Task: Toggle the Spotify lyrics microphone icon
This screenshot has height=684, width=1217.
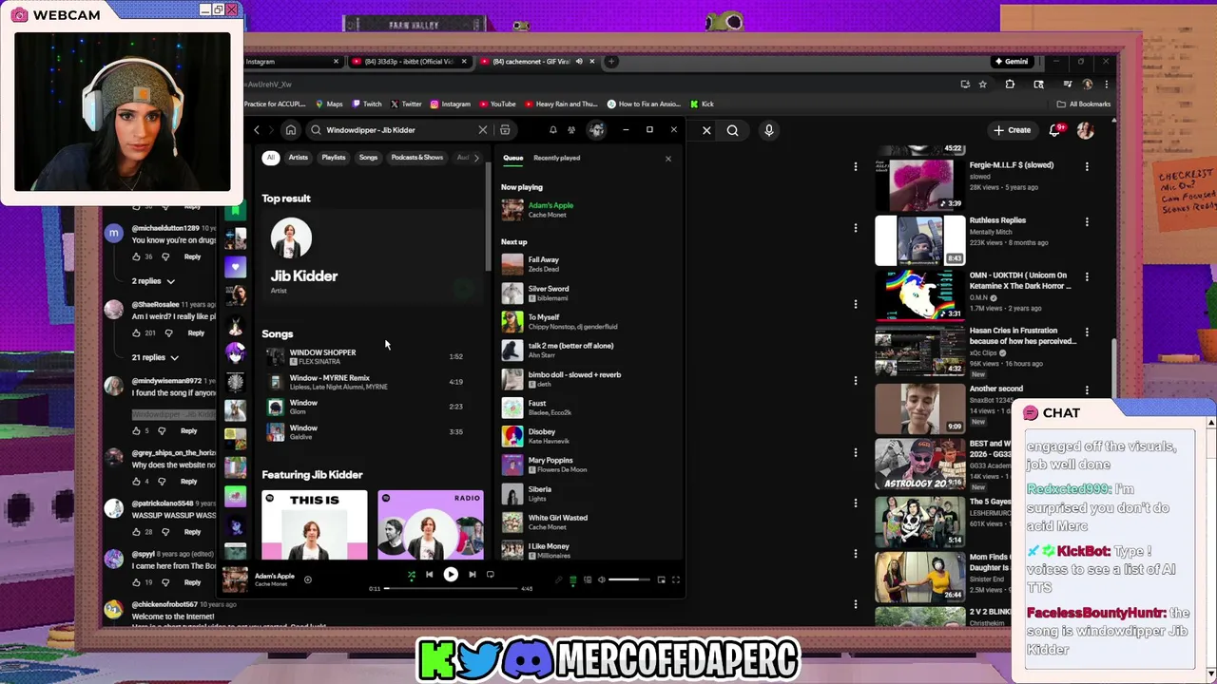Action: click(x=558, y=579)
